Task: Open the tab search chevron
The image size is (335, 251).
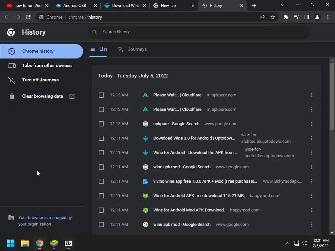Action: (x=282, y=5)
